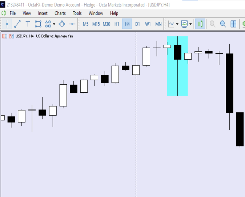This screenshot has height=197, width=245.
Task: Switch to D1 timeframe
Action: pos(137,24)
